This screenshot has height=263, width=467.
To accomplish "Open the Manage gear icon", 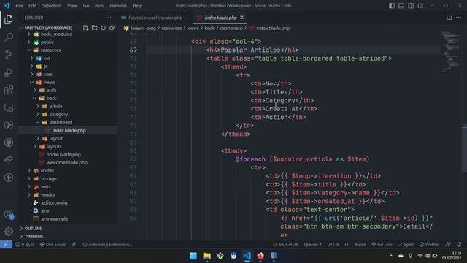I will pos(9,232).
